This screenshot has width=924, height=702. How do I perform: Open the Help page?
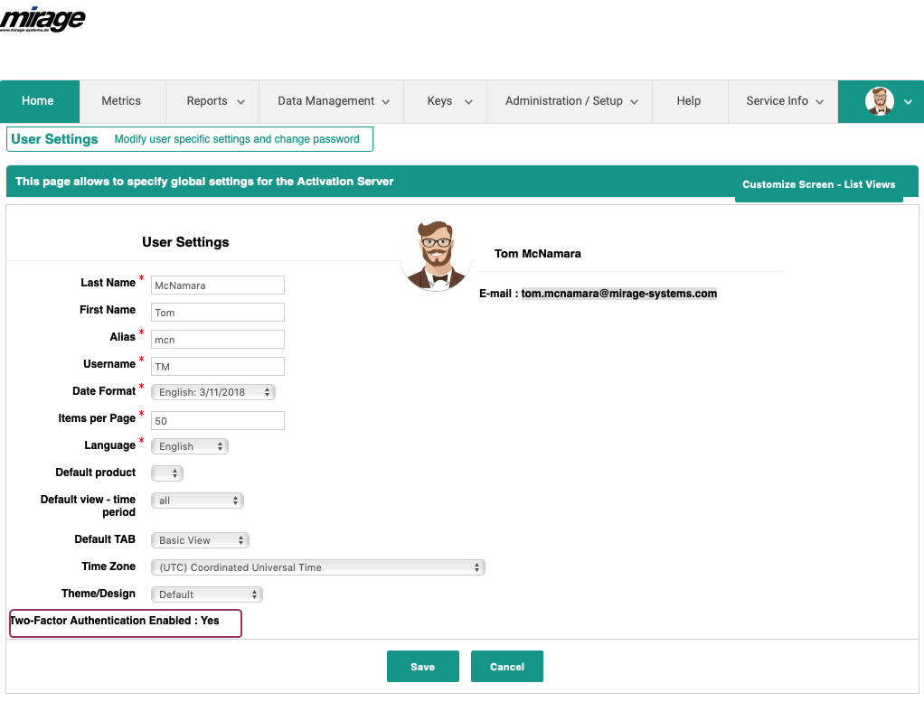[x=688, y=101]
